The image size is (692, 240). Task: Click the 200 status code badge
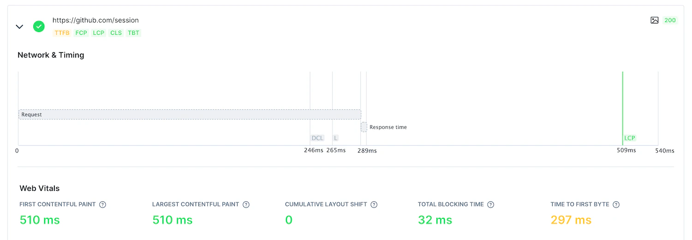670,20
